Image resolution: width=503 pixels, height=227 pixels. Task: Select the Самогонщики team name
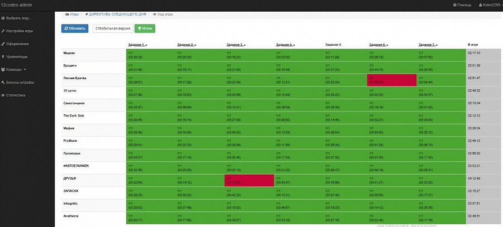(x=74, y=103)
